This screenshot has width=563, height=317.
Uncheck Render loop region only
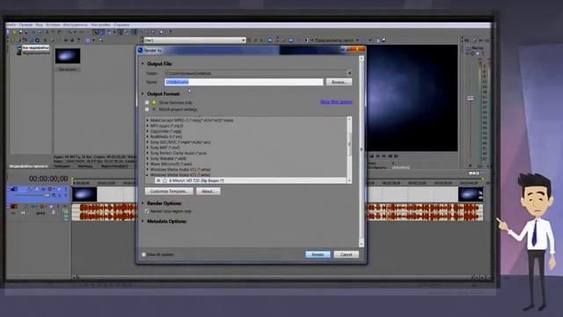point(147,211)
